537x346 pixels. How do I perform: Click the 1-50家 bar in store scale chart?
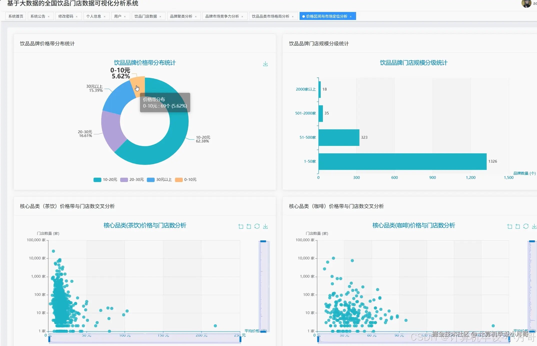coord(402,161)
